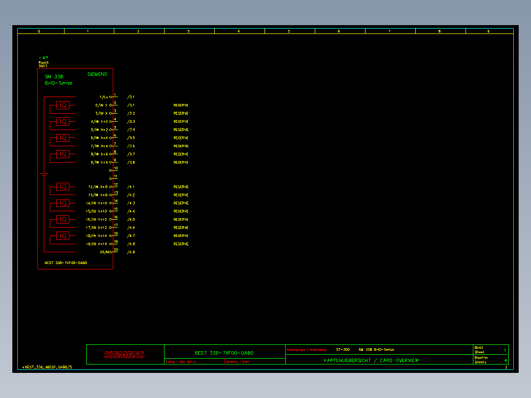531x398 pixels.
Task: Select the IQ symbol beside pin 16/IW X+12
Action: point(63,220)
